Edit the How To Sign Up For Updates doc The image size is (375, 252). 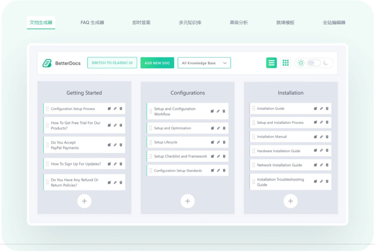point(115,164)
